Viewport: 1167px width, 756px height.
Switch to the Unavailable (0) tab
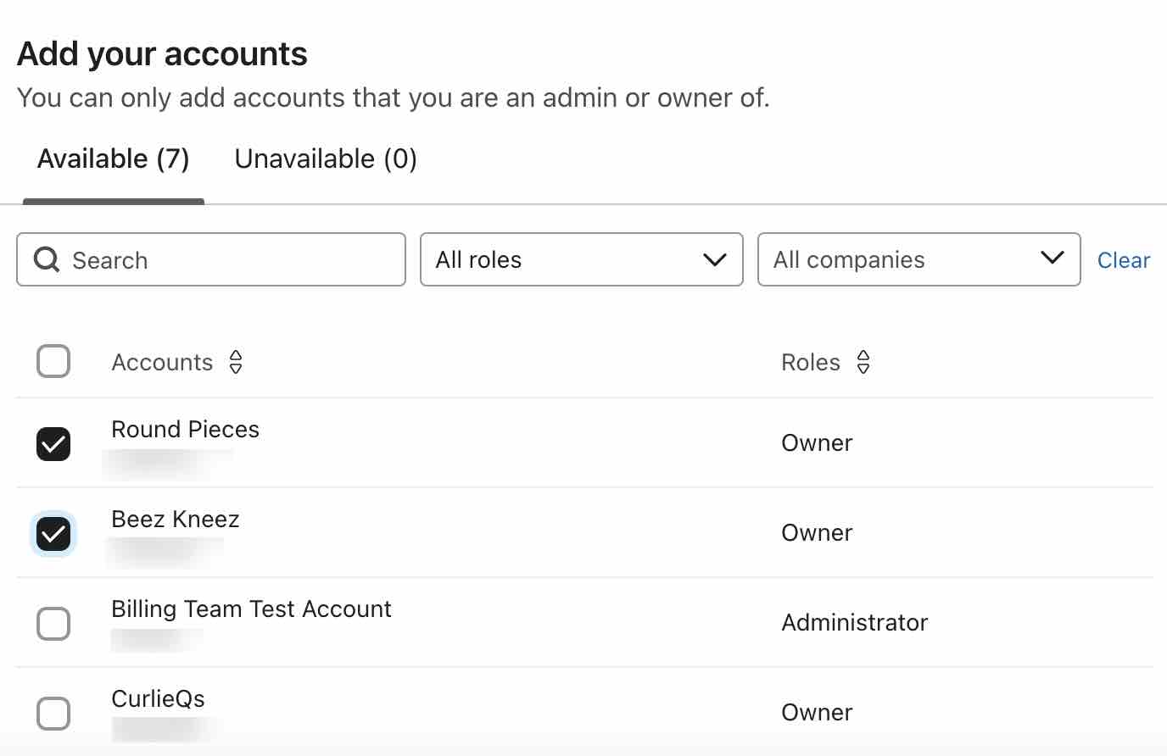pyautogui.click(x=325, y=158)
